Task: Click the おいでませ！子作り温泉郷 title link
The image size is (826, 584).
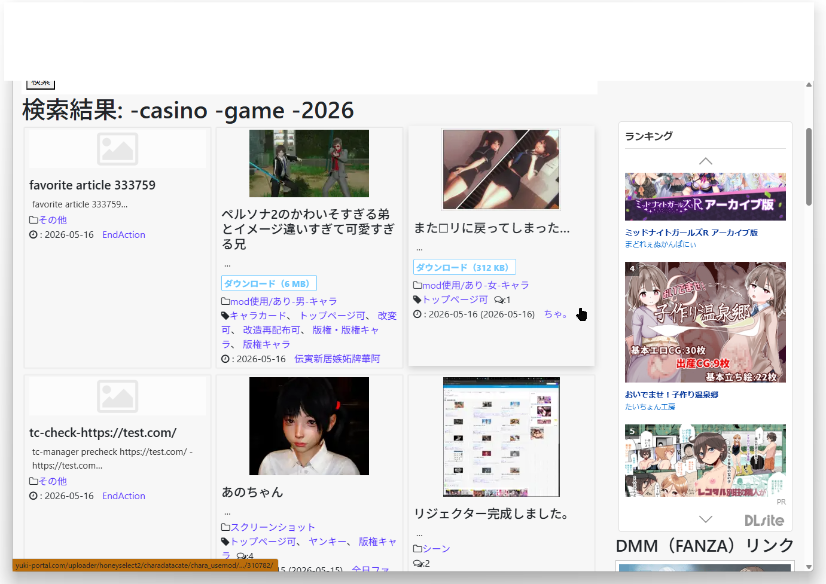Action: pyautogui.click(x=672, y=395)
